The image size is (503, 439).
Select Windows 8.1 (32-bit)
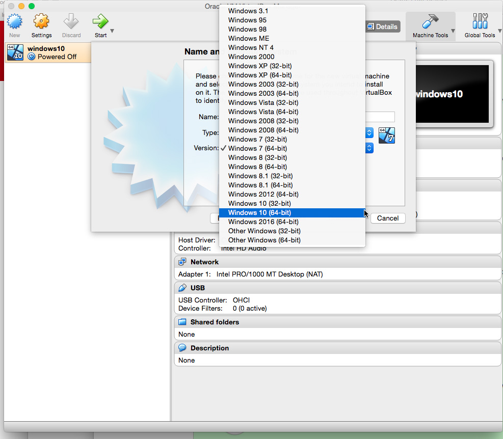[x=292, y=176]
